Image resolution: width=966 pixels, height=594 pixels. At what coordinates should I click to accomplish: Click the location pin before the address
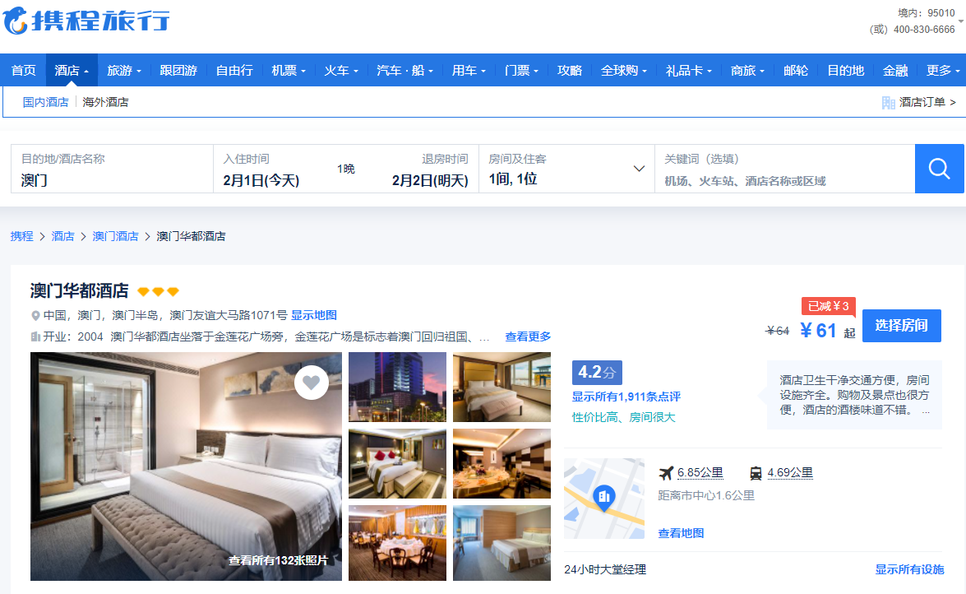pos(35,316)
